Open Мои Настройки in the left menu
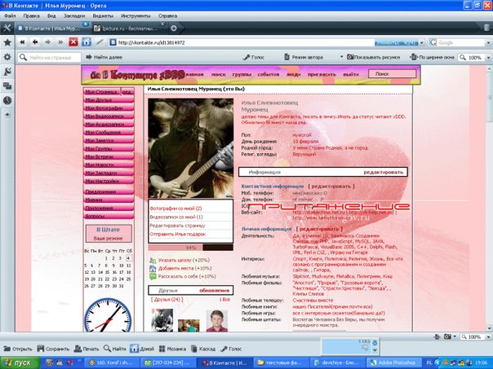This screenshot has width=493, height=369. (109, 181)
